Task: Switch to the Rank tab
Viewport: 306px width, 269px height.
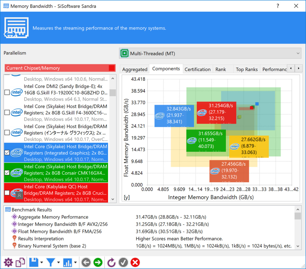Action: pos(221,69)
